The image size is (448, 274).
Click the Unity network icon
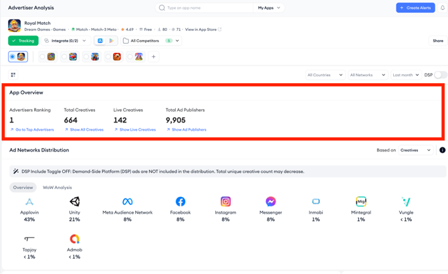75,202
